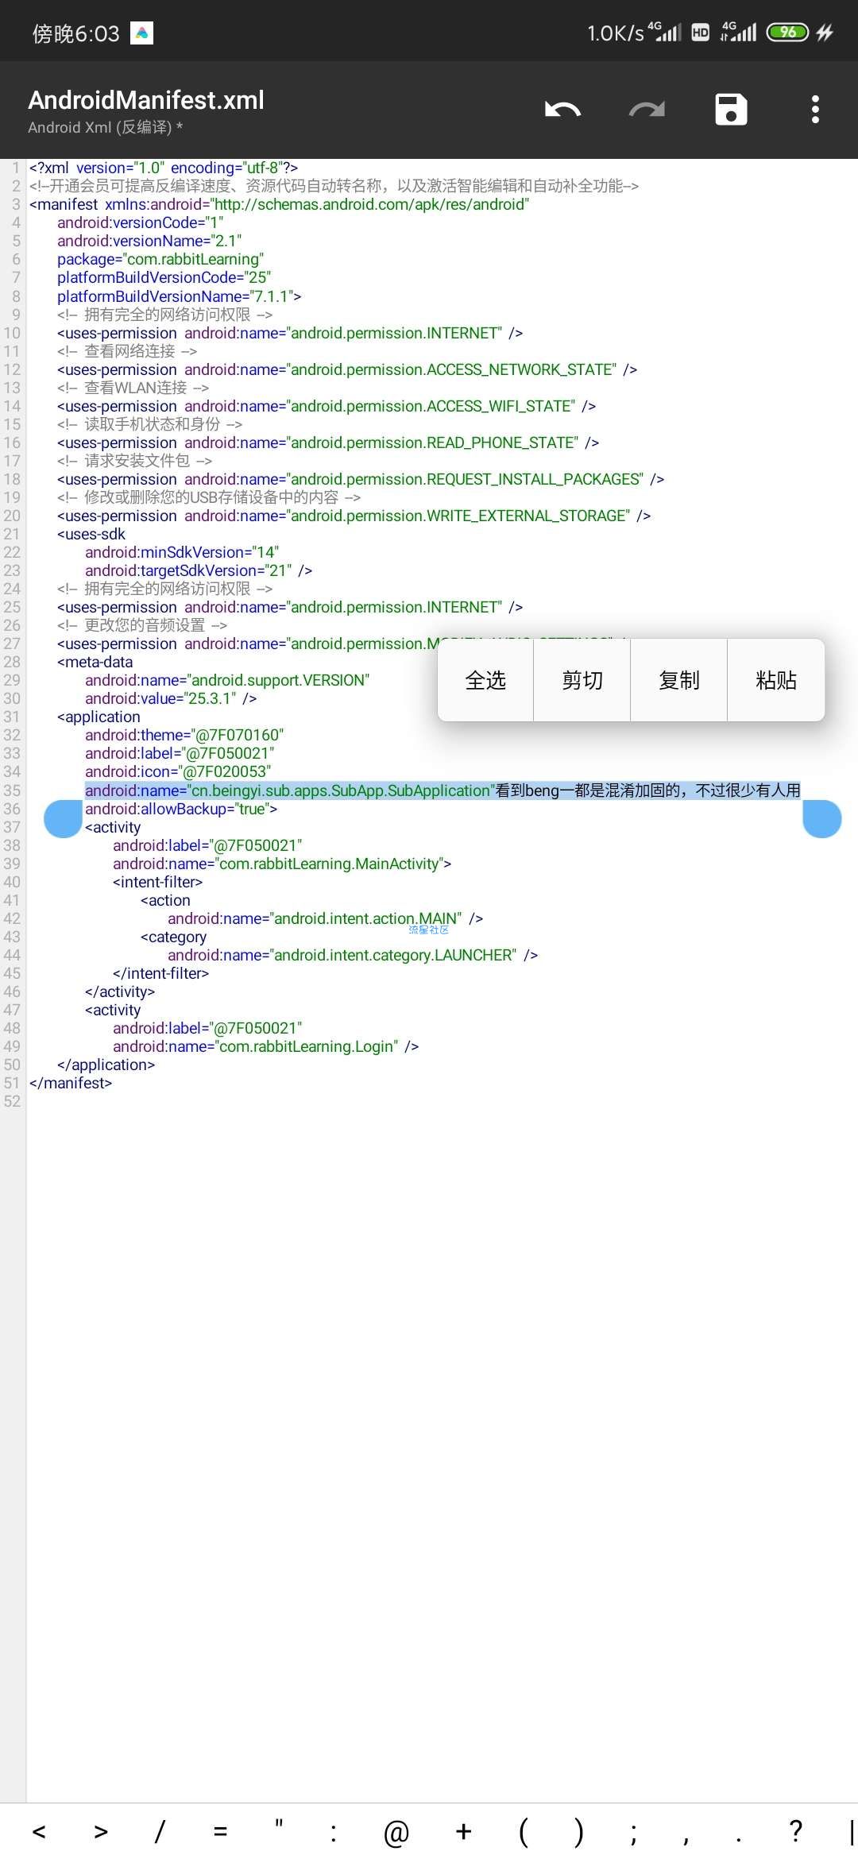The height and width of the screenshot is (1859, 858).
Task: Tap the left selection handle
Action: [x=63, y=819]
